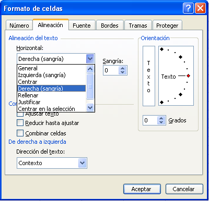Click the Grados degrees input field
This screenshot has width=209, height=201.
(x=150, y=120)
